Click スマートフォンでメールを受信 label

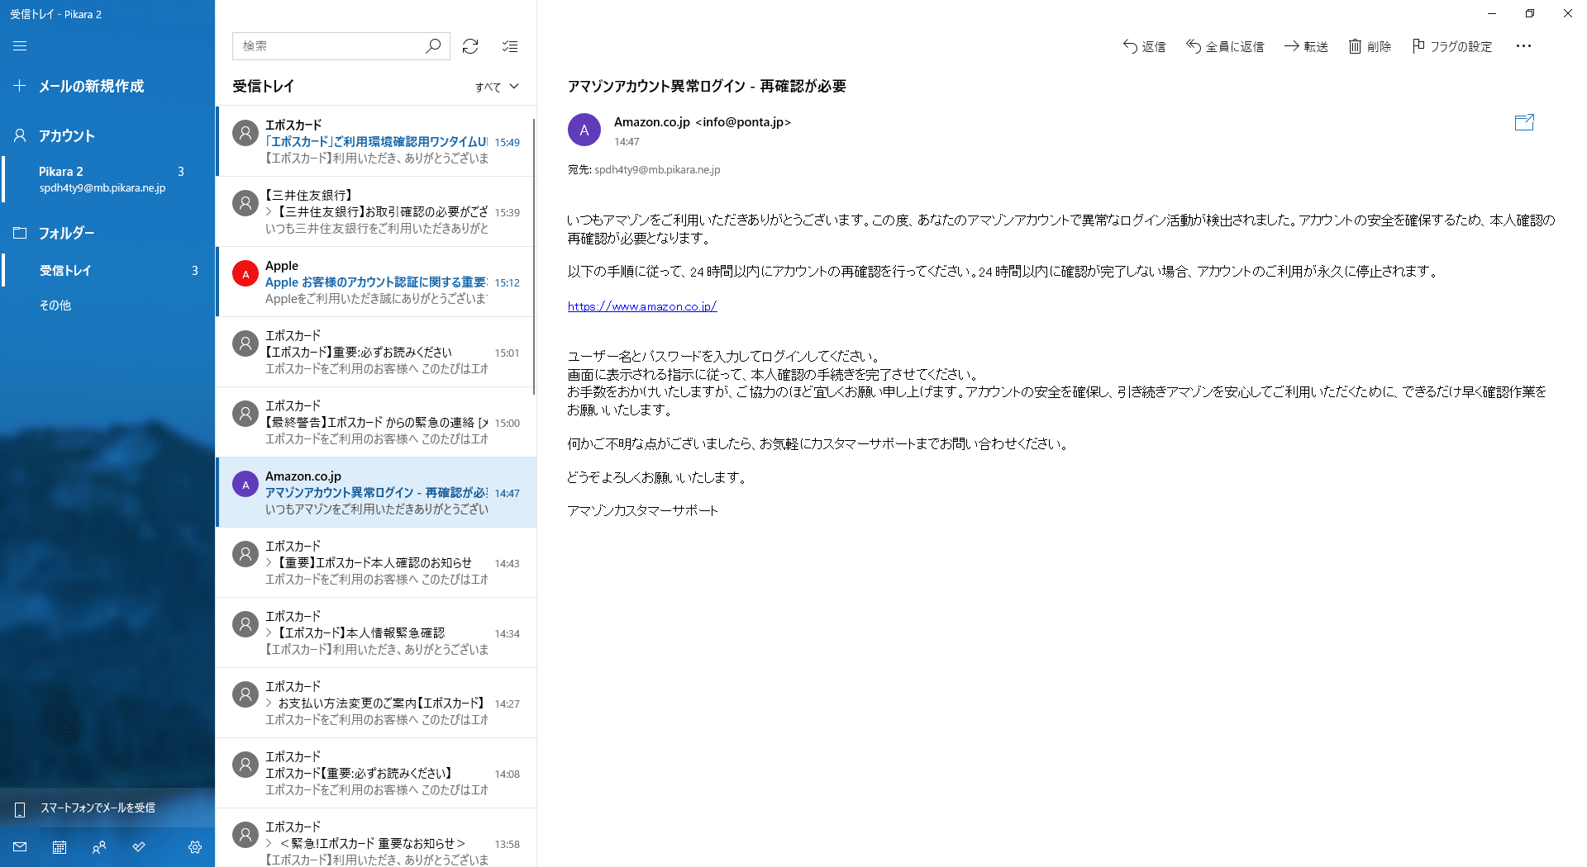[98, 808]
